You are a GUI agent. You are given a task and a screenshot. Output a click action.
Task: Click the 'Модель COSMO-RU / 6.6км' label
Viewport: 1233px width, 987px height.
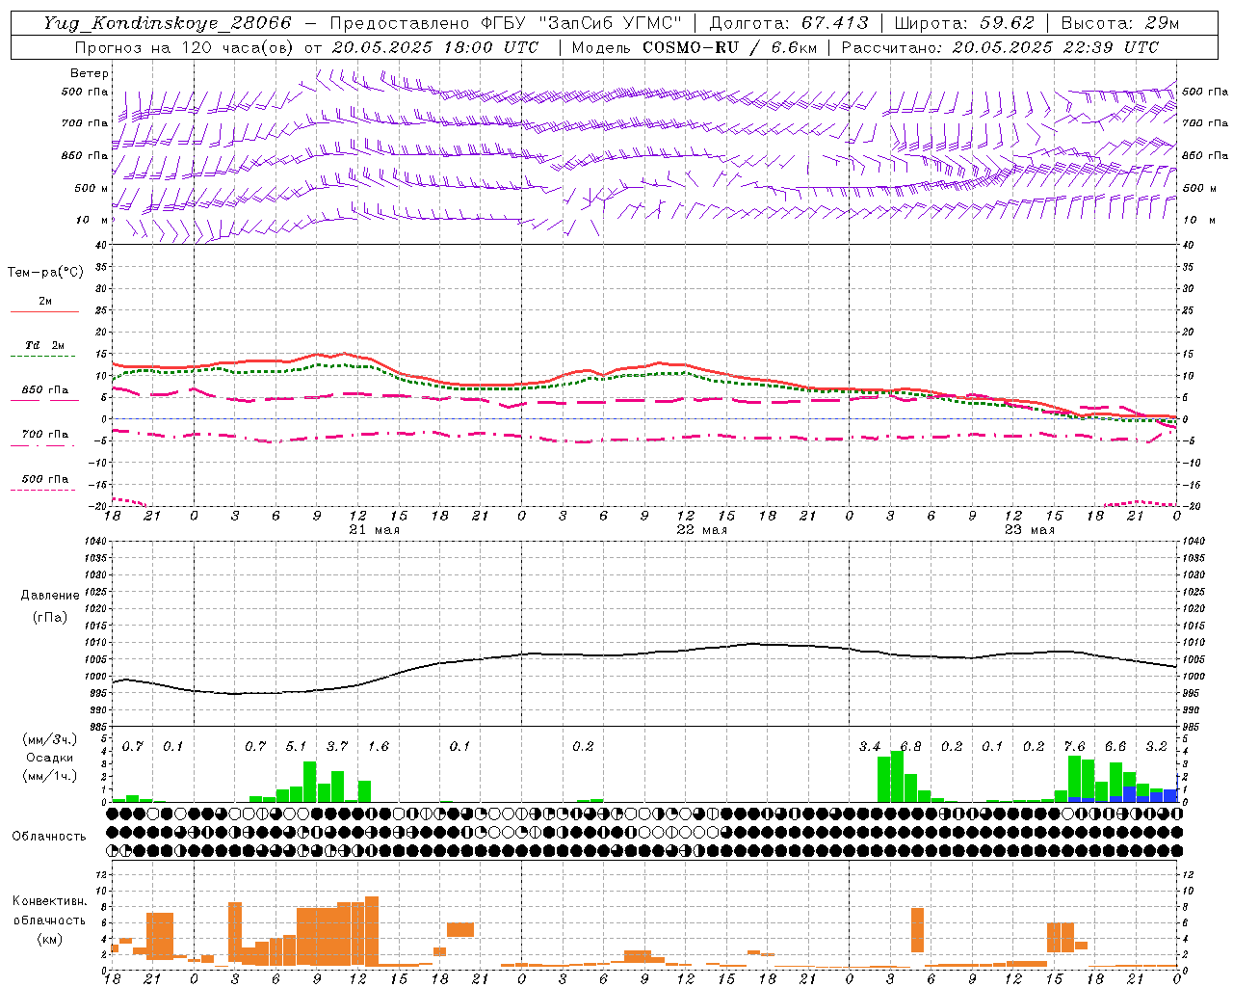(x=694, y=47)
